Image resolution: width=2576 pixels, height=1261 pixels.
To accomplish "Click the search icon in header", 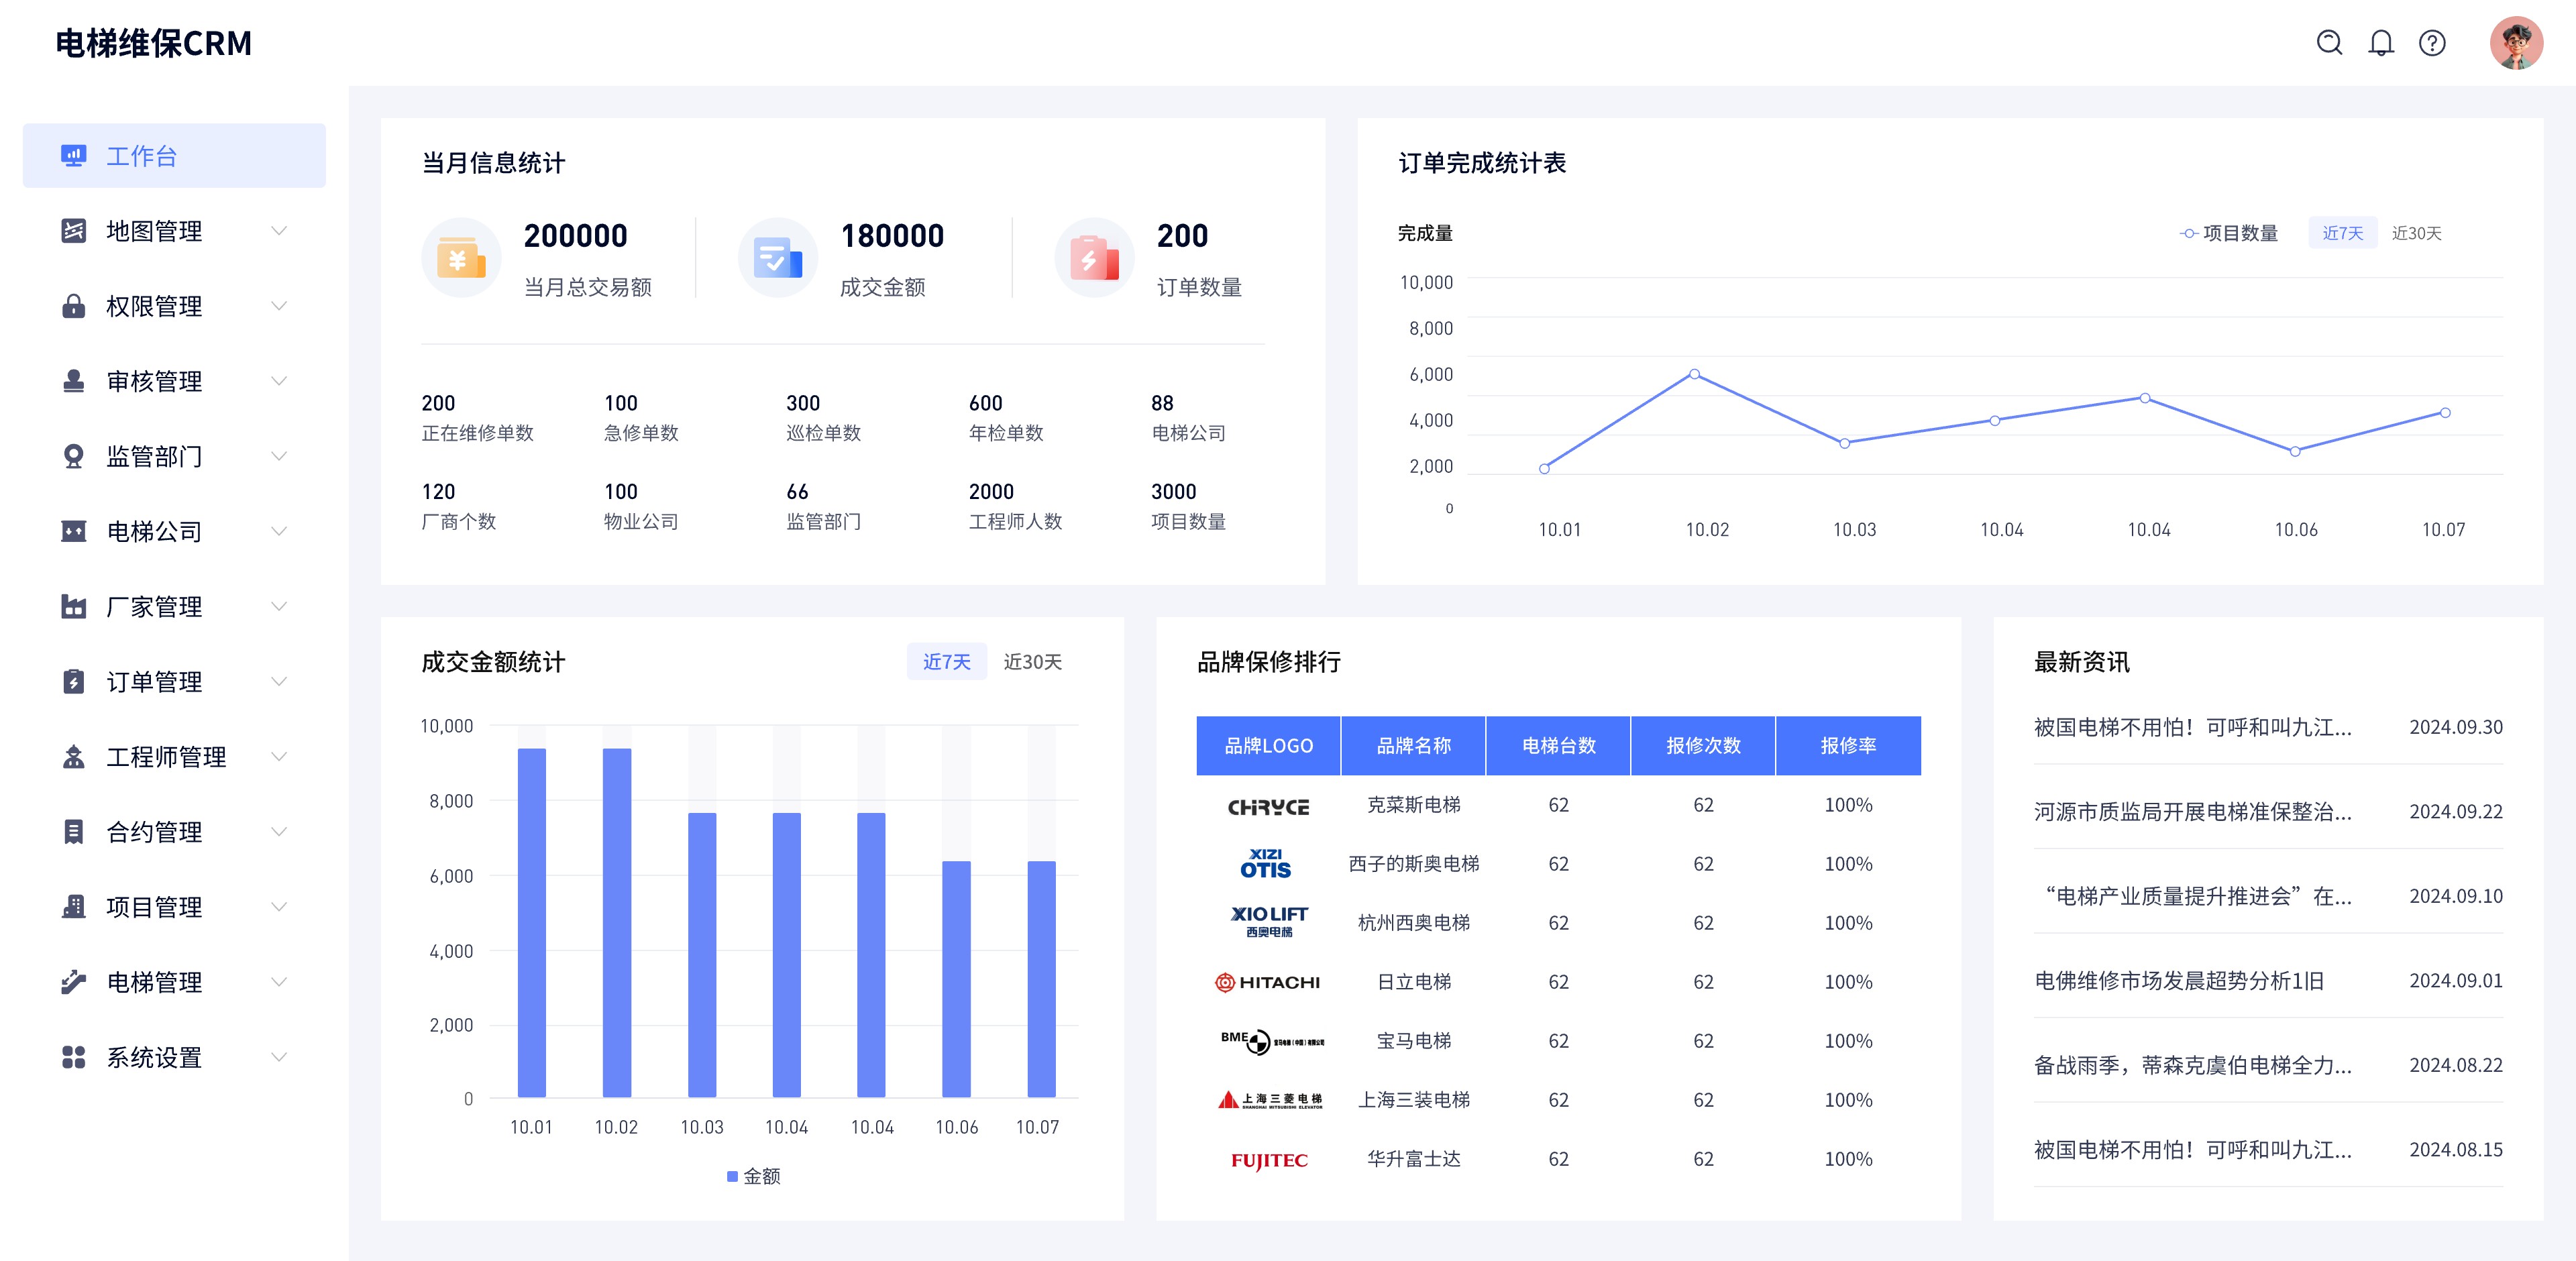I will coord(2329,43).
